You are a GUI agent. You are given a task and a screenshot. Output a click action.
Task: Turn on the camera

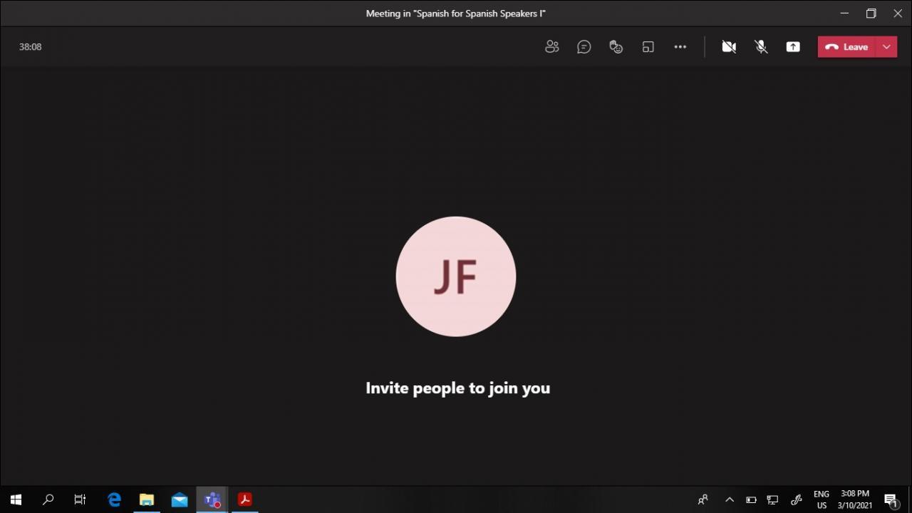coord(728,47)
